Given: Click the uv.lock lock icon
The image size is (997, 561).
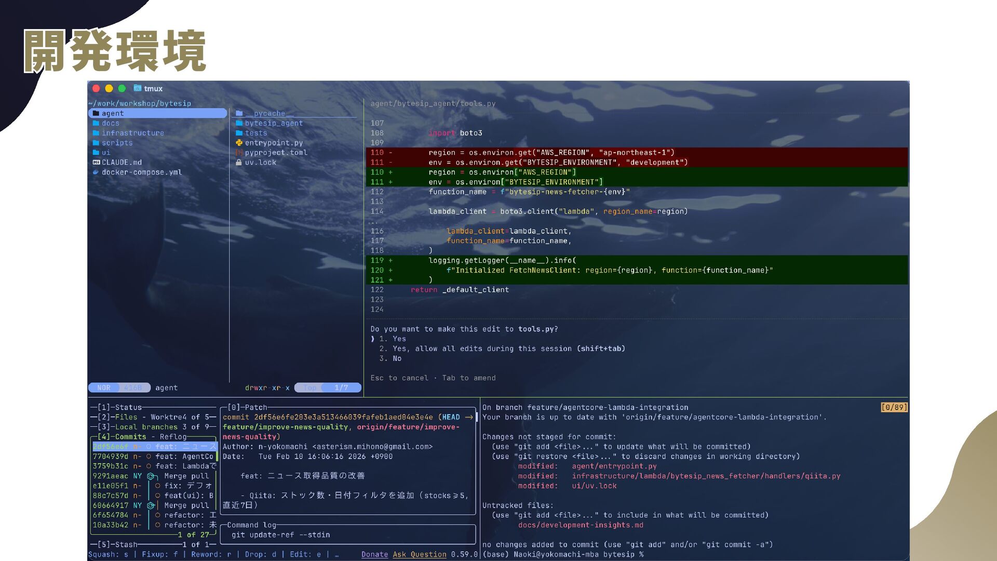Looking at the screenshot, I should (x=239, y=163).
